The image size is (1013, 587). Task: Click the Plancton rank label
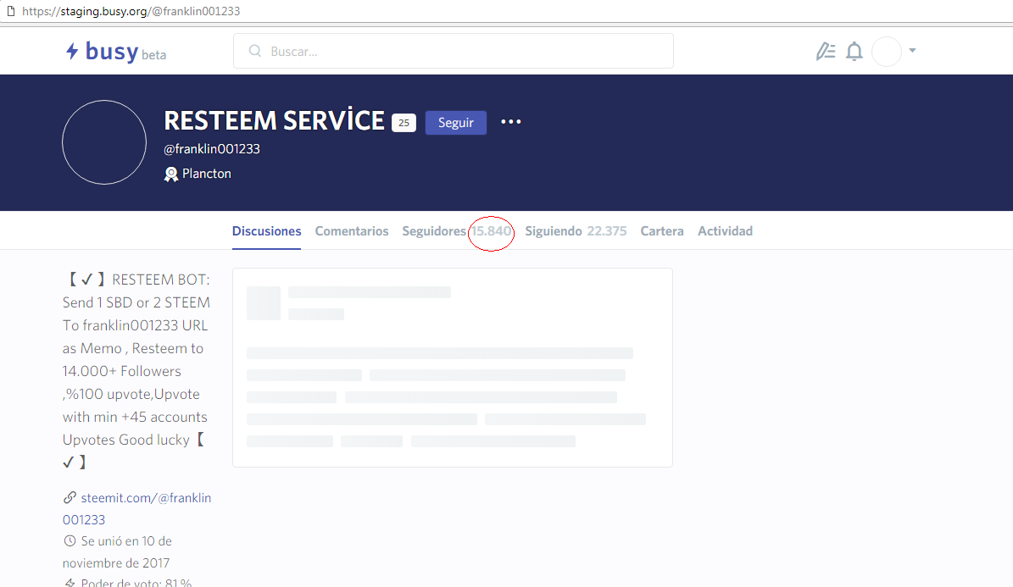tap(206, 173)
